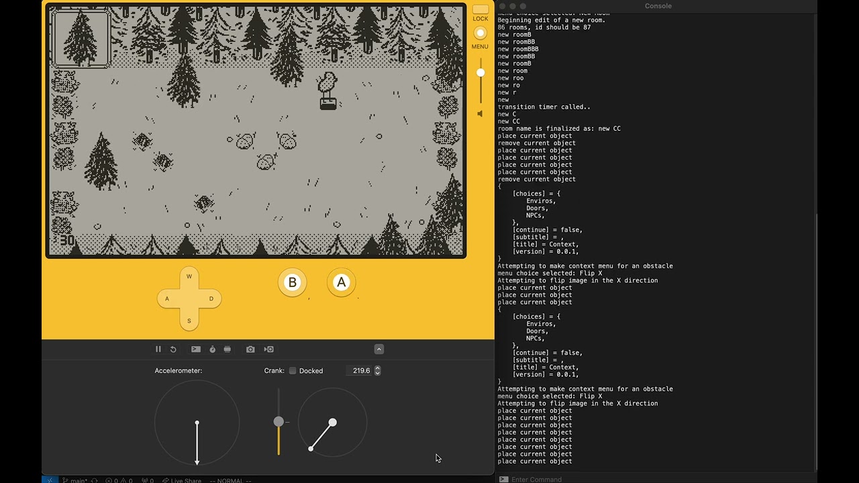This screenshot has height=483, width=859.
Task: Click the stopwatch icon in toolbar
Action: point(213,350)
